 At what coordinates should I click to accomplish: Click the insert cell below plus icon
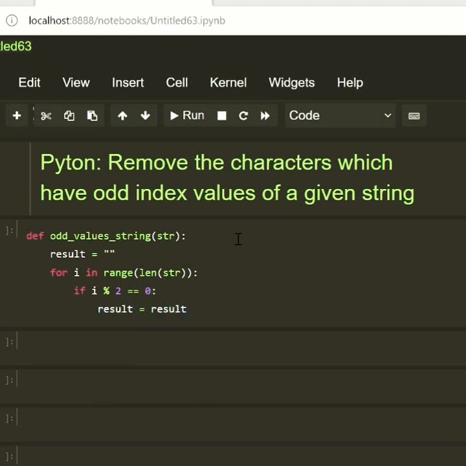point(17,116)
